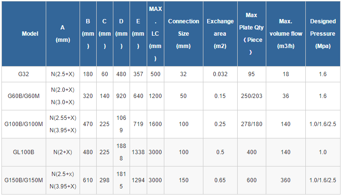Select the G100B/G100M model name
This screenshot has width=342, height=196.
coord(24,124)
